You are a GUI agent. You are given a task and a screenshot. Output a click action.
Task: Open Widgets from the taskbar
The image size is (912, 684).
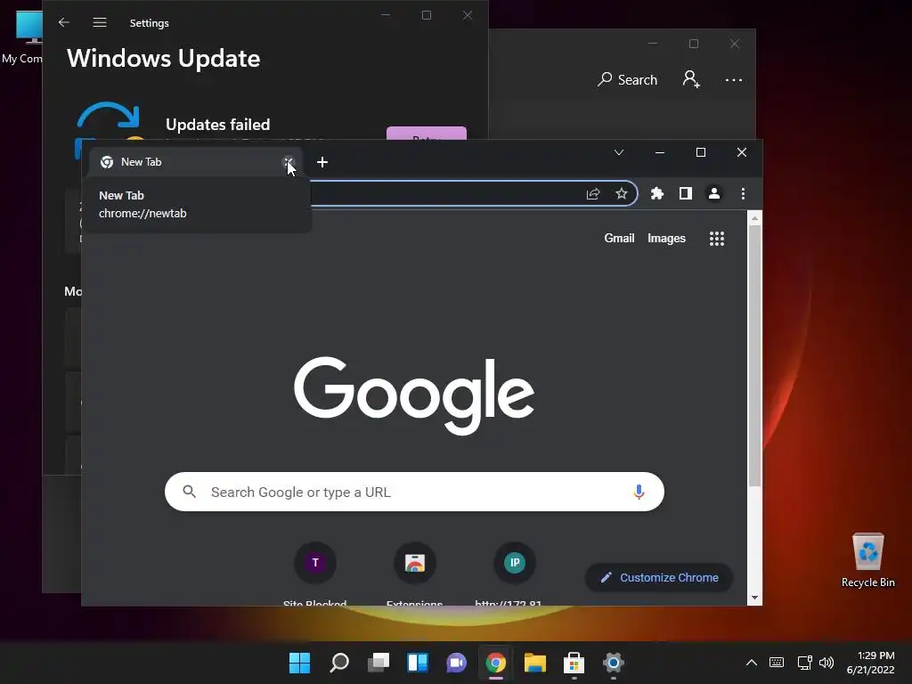(418, 663)
